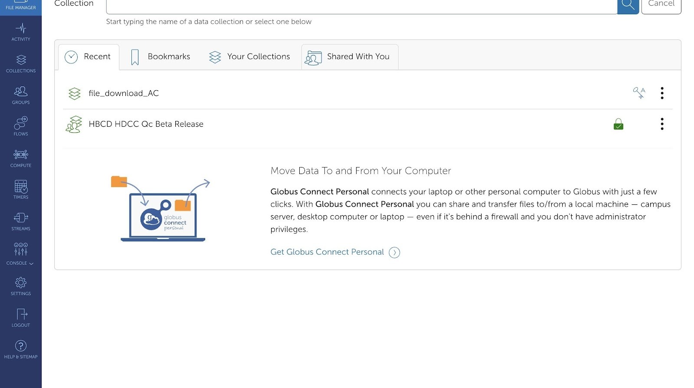Open Settings from the sidebar

21,287
